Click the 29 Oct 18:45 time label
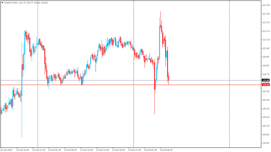The width and height of the screenshot is (271, 152). tap(119, 150)
